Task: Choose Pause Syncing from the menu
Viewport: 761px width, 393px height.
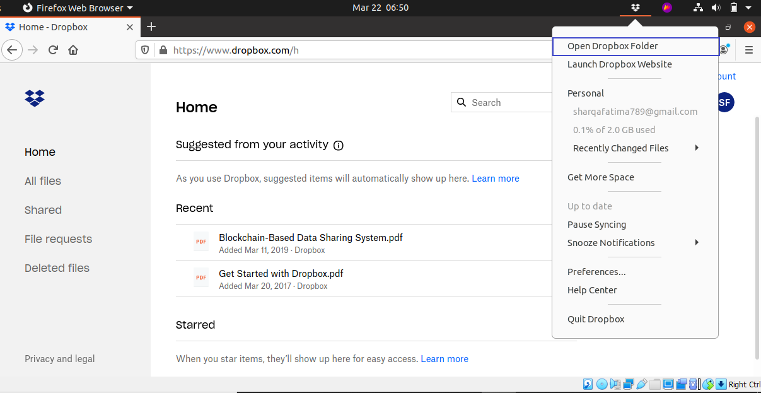Action: click(636, 225)
